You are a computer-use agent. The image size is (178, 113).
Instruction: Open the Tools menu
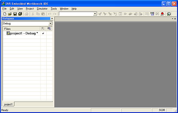click(x=54, y=9)
